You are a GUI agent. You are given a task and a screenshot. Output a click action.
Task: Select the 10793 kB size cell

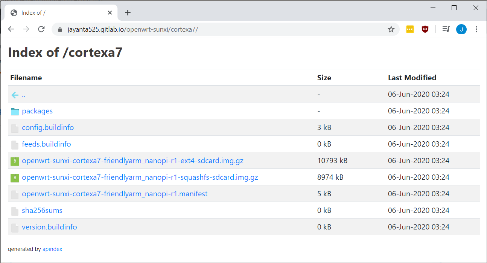[x=332, y=161]
